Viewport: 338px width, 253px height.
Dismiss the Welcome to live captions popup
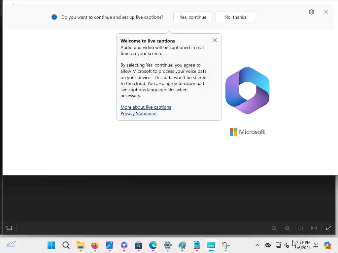click(215, 40)
